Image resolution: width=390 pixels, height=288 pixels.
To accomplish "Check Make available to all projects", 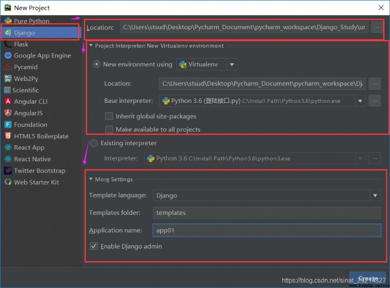I will coord(109,129).
